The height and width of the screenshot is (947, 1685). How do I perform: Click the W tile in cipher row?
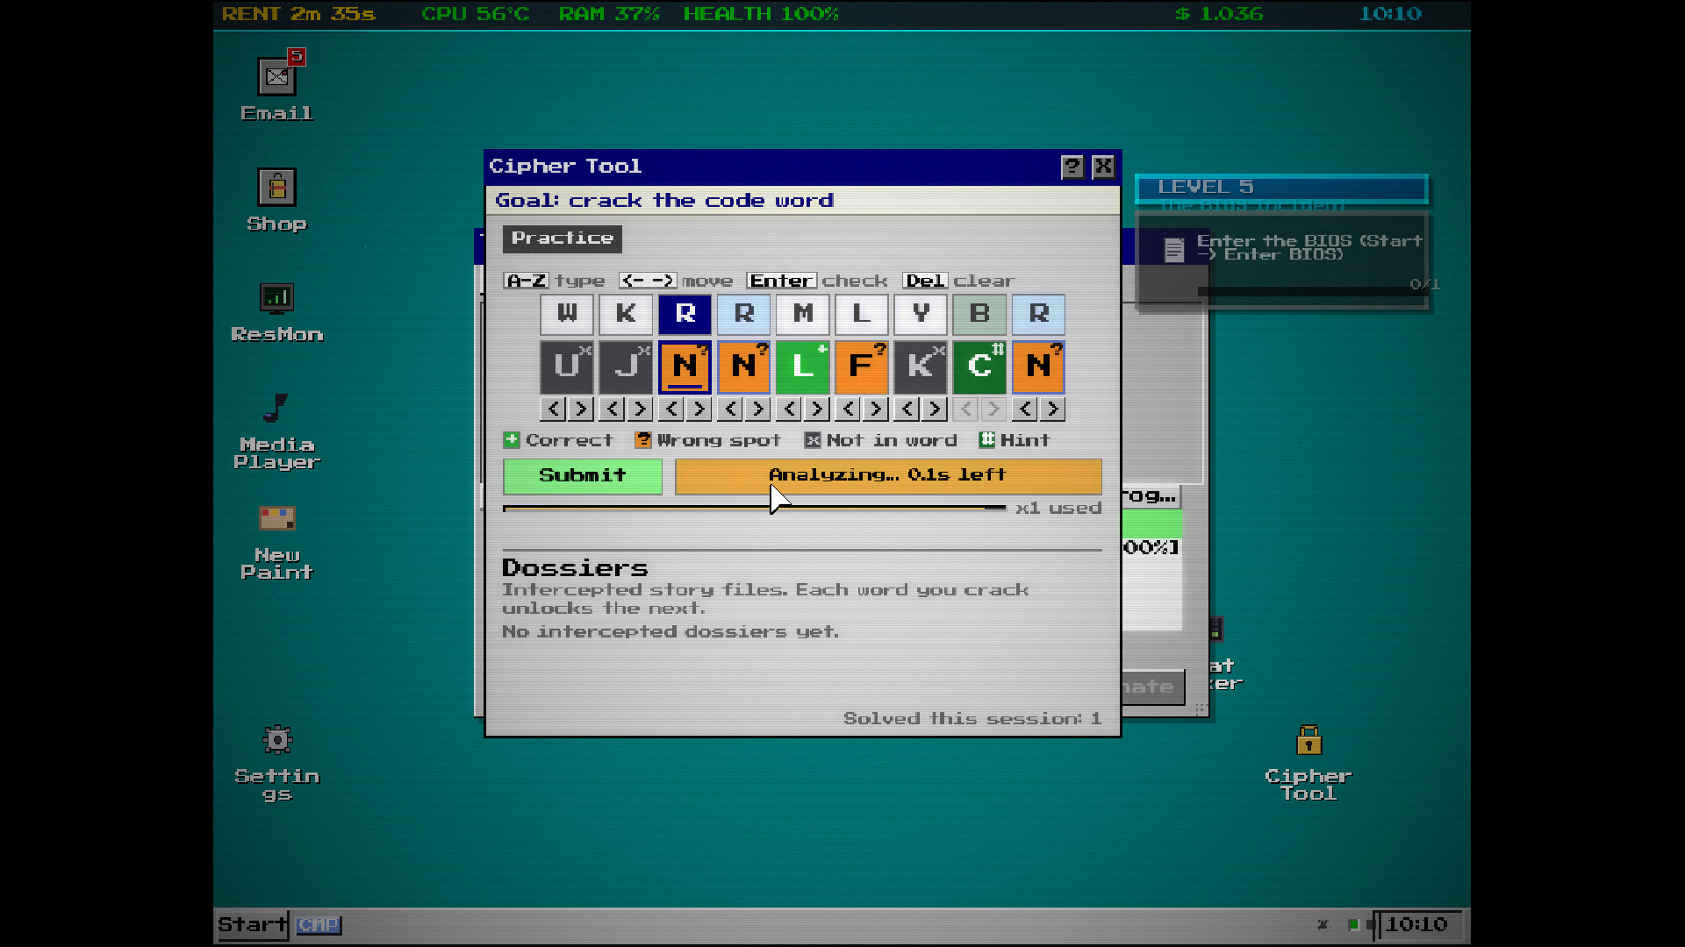click(x=567, y=314)
